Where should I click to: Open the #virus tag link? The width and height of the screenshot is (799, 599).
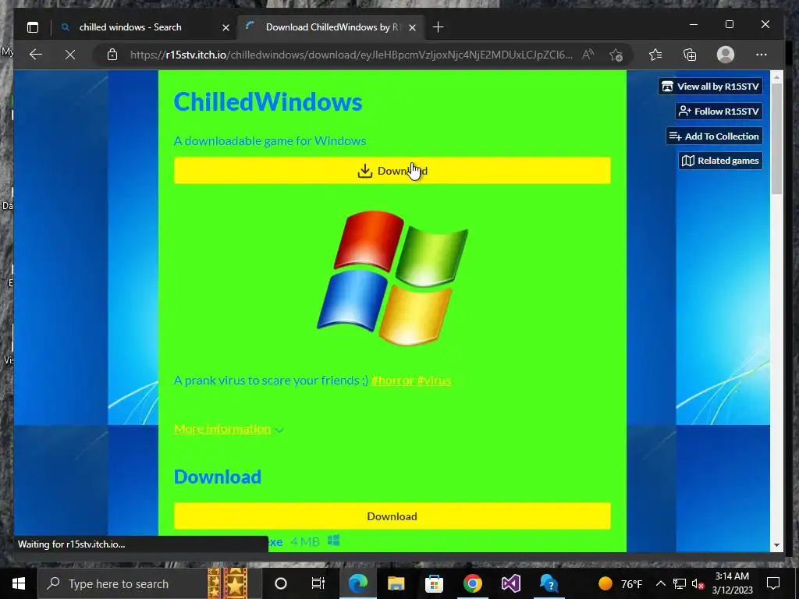[x=434, y=381]
